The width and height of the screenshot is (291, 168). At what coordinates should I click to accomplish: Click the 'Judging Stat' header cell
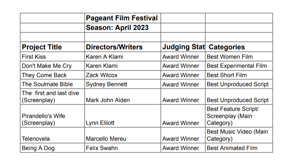click(183, 47)
